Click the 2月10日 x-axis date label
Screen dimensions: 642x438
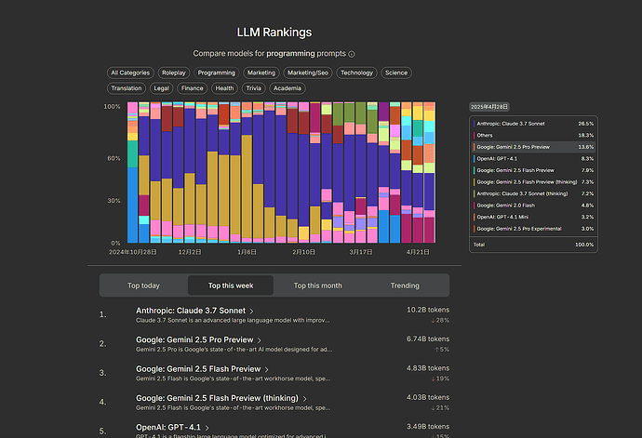point(304,252)
